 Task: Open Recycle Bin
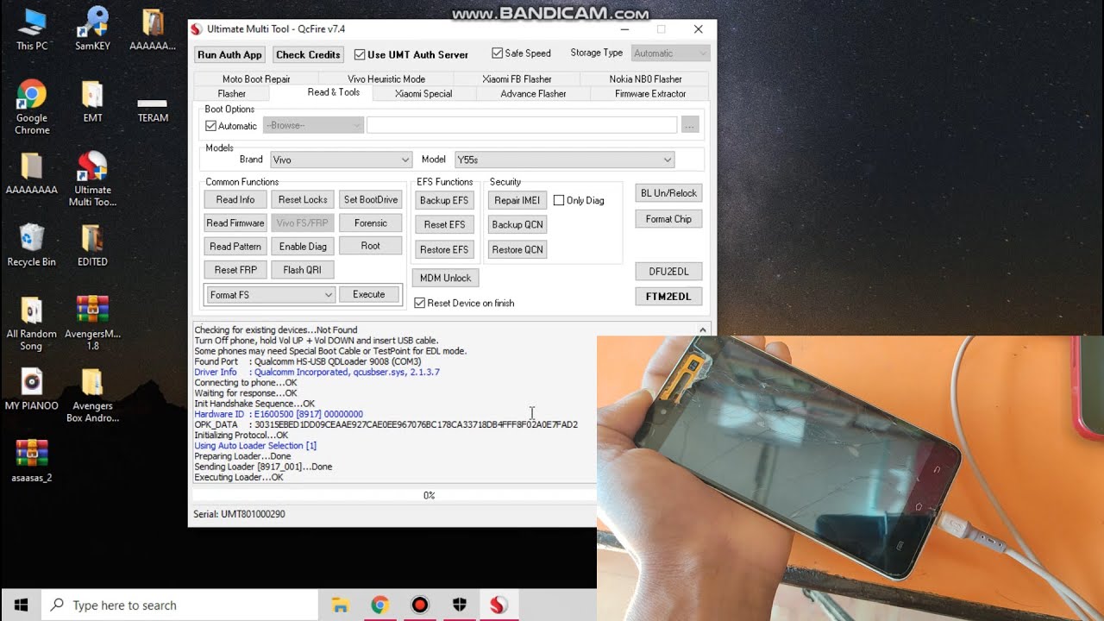32,245
